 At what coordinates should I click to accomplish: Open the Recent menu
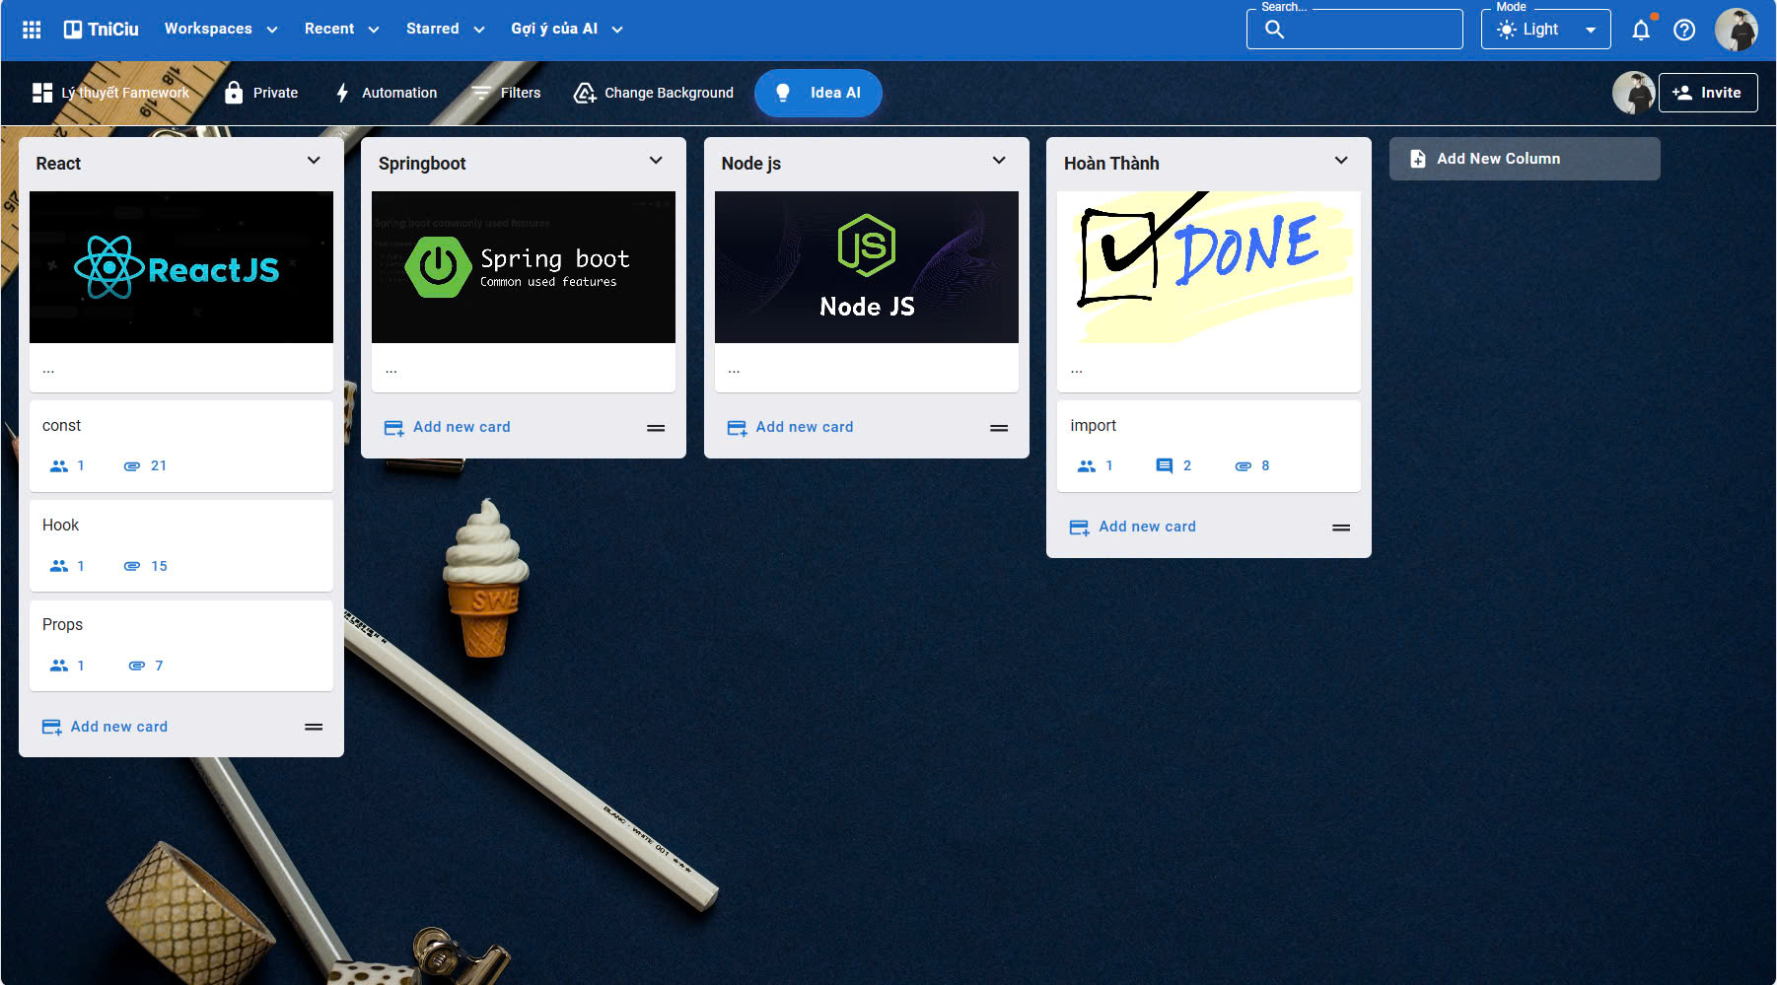(341, 30)
